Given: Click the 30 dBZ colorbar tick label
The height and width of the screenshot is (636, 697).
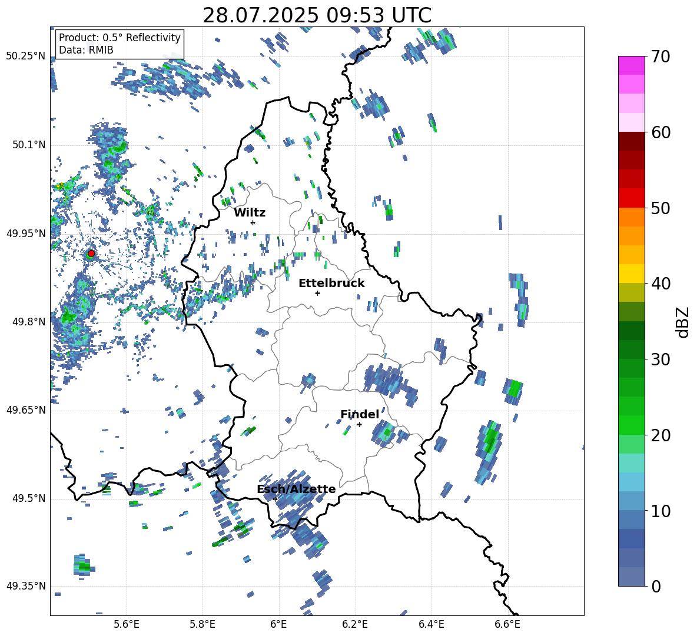Looking at the screenshot, I should 661,359.
